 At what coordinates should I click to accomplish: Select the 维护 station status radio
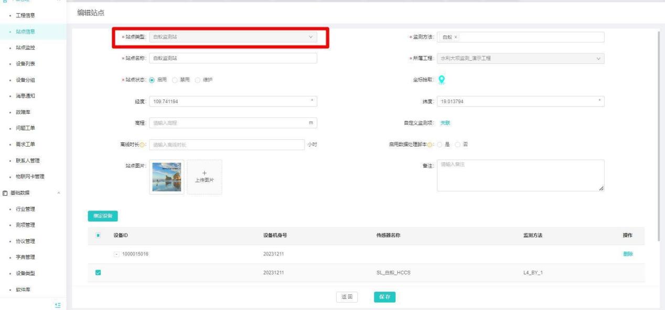tap(197, 80)
